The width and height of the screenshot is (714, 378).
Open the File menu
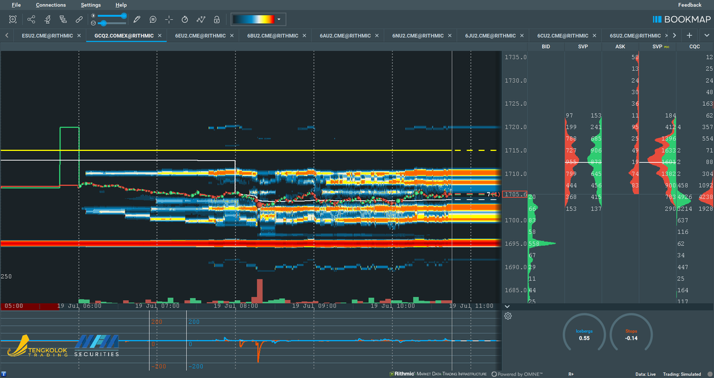coord(16,5)
